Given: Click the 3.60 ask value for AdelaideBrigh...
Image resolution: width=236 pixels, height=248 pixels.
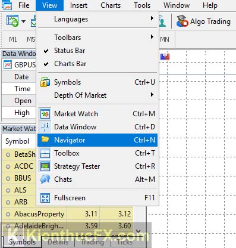Looking at the screenshot, I should click(x=124, y=226).
